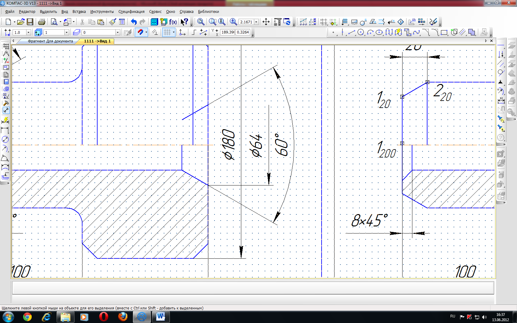
Task: Expand the New document dropdown arrow
Action: pos(14,22)
